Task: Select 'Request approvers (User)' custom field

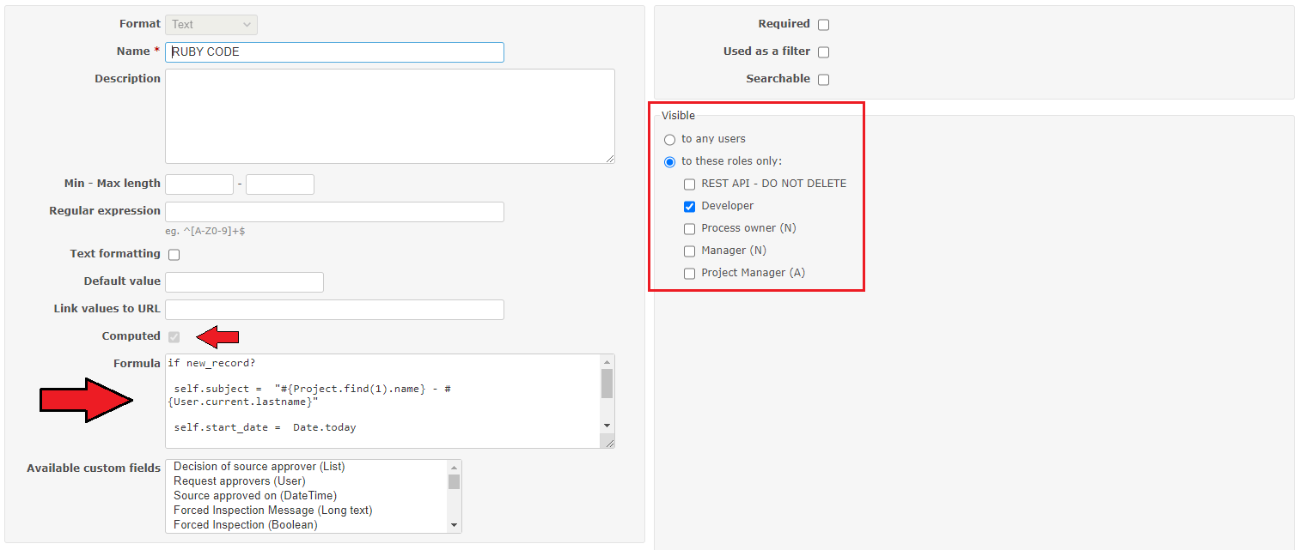Action: click(x=239, y=481)
